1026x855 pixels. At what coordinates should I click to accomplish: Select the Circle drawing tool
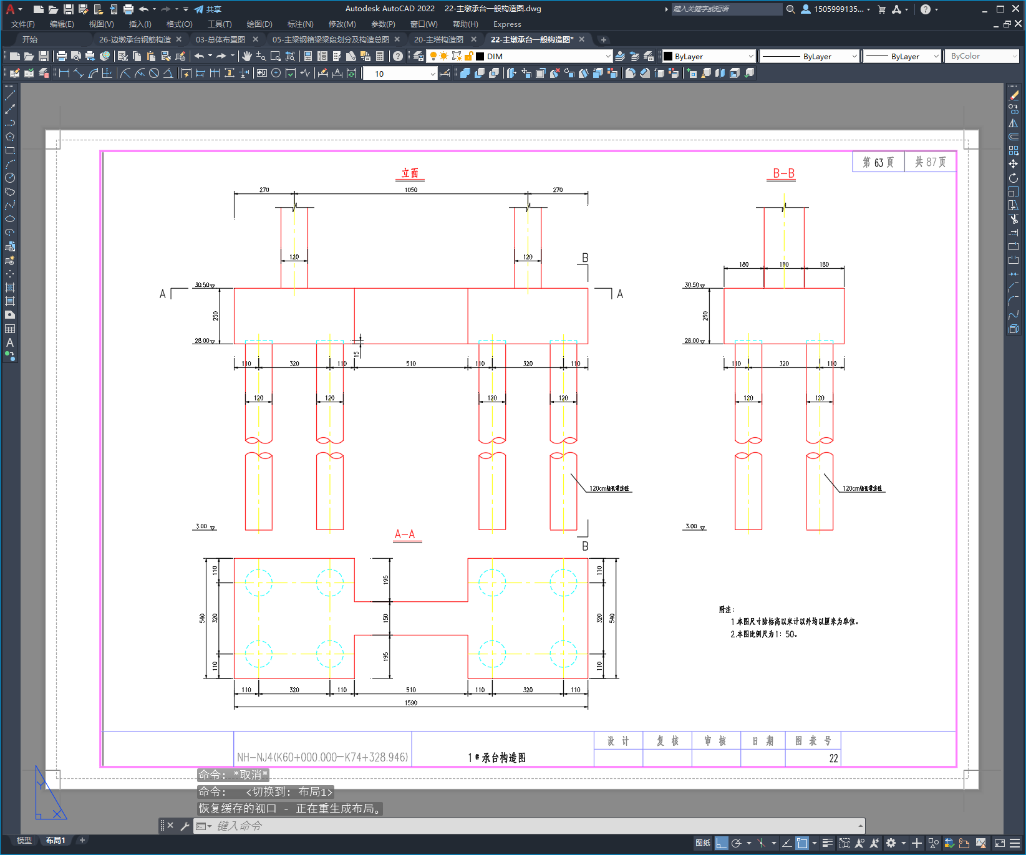point(10,178)
